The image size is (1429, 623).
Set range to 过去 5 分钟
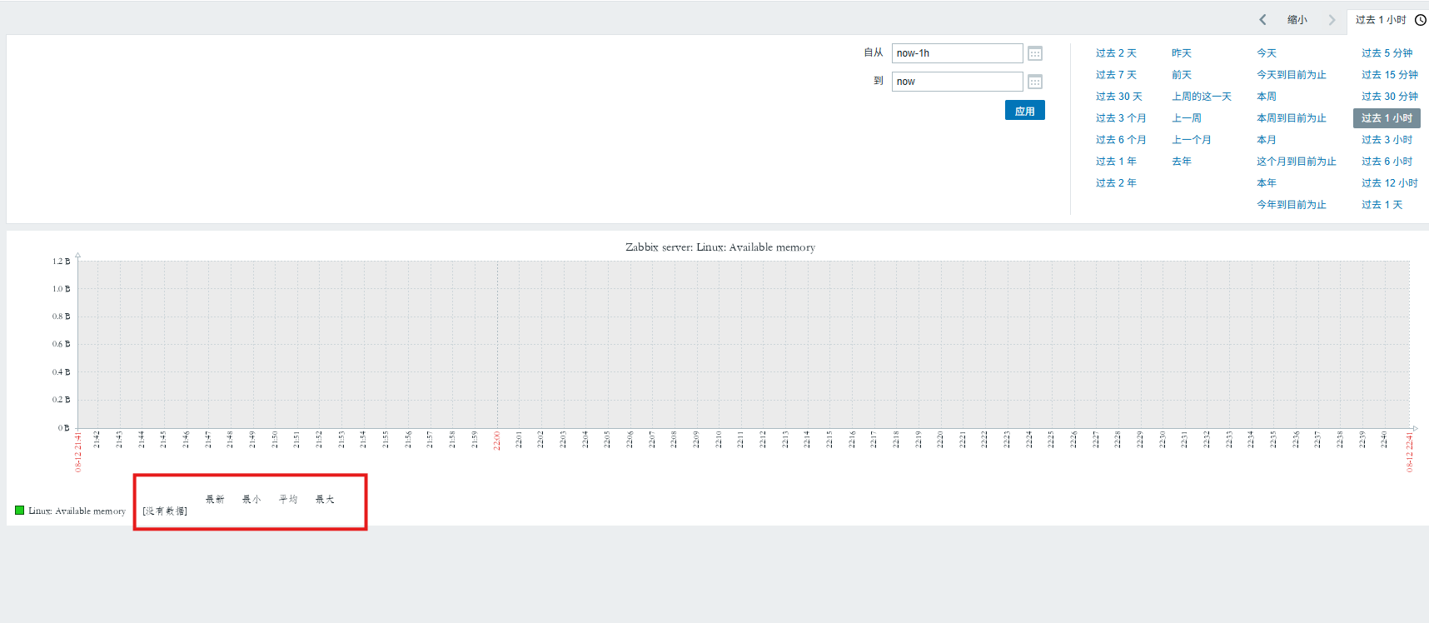(x=1387, y=53)
